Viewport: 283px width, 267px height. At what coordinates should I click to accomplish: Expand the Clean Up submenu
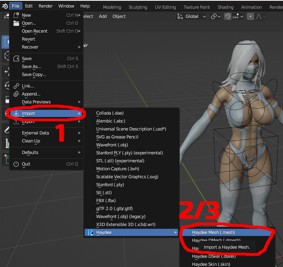(x=47, y=141)
